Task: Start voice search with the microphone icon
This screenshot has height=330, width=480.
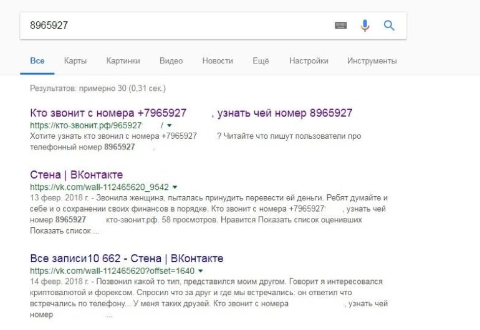Action: (x=365, y=26)
